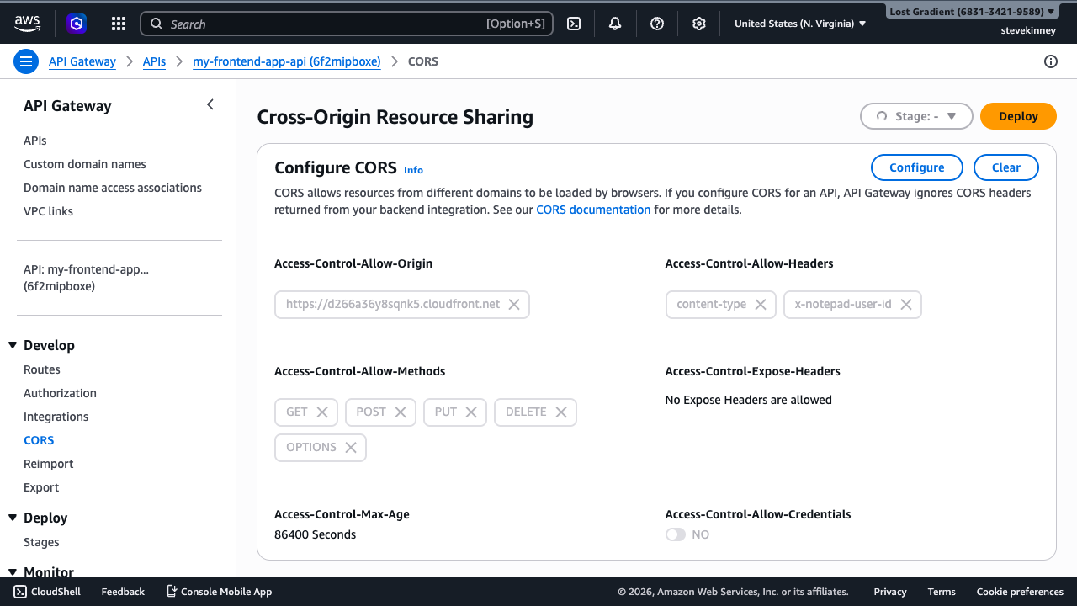Screen dimensions: 1077x606
Task: Toggle Access-Control-Allow-Credentials switch
Action: [x=676, y=534]
